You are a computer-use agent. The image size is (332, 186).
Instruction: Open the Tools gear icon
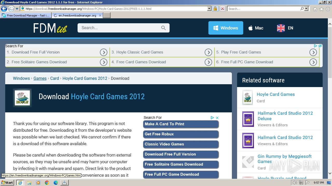328,9
